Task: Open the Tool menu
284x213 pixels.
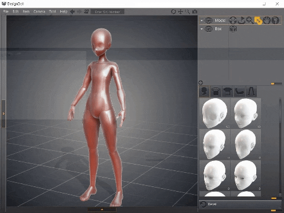Action: point(53,12)
